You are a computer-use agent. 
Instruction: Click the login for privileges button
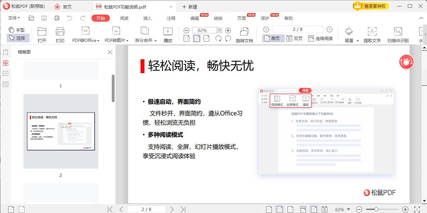[371, 6]
